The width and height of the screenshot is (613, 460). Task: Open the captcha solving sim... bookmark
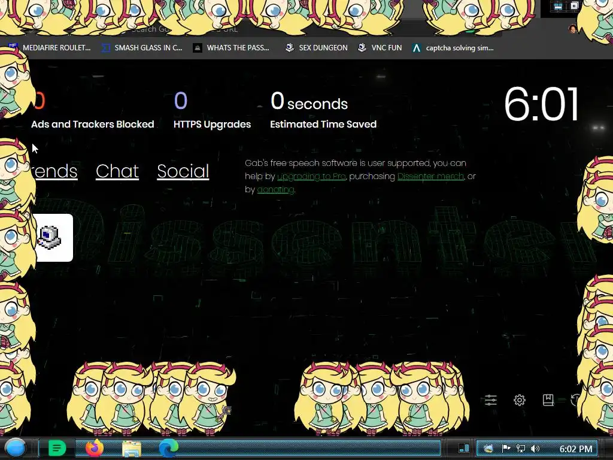453,48
